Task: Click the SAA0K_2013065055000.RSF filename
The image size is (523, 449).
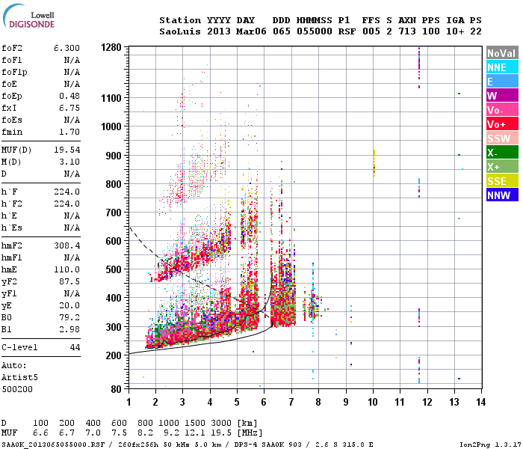Action: point(53,445)
